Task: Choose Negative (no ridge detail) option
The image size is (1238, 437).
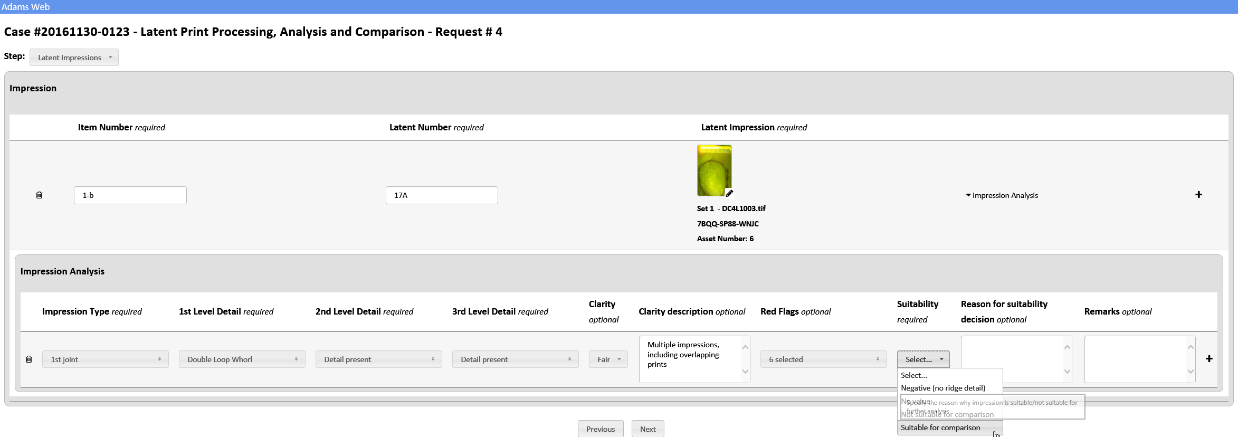Action: pos(942,388)
